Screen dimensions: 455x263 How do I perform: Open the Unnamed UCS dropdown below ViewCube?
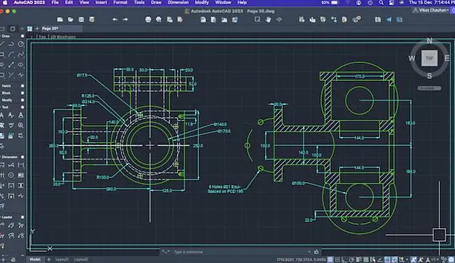coord(430,88)
